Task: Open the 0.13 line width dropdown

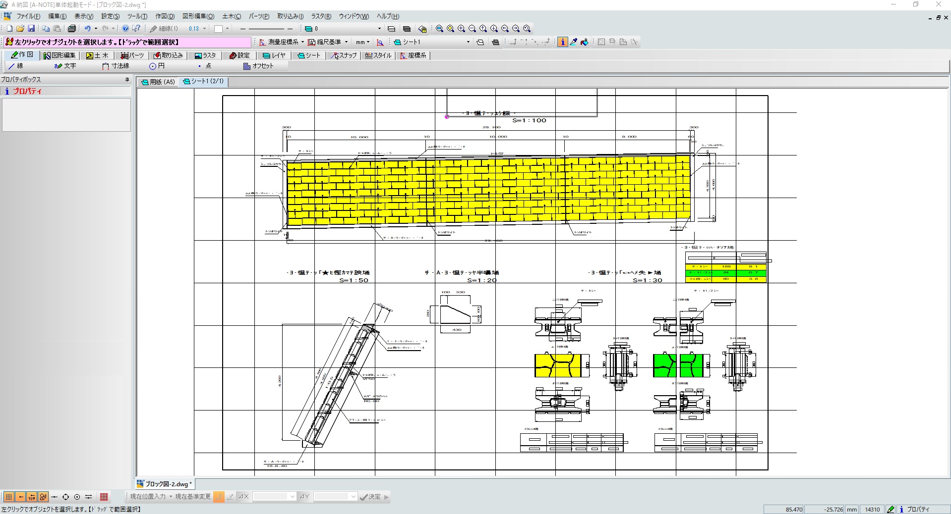Action: (204, 29)
